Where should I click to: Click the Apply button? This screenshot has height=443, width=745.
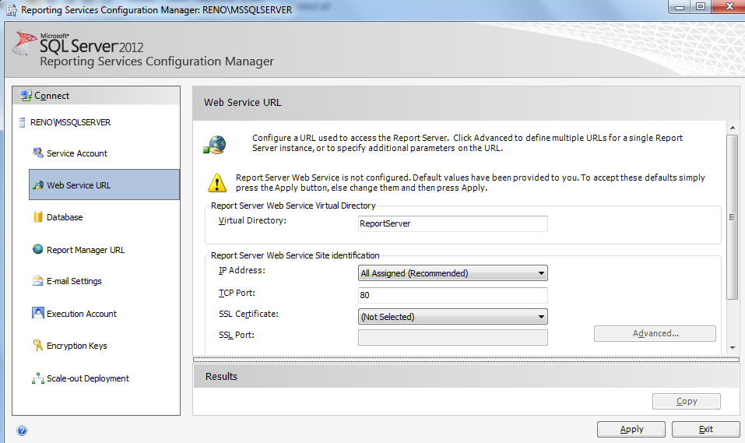[x=631, y=429]
